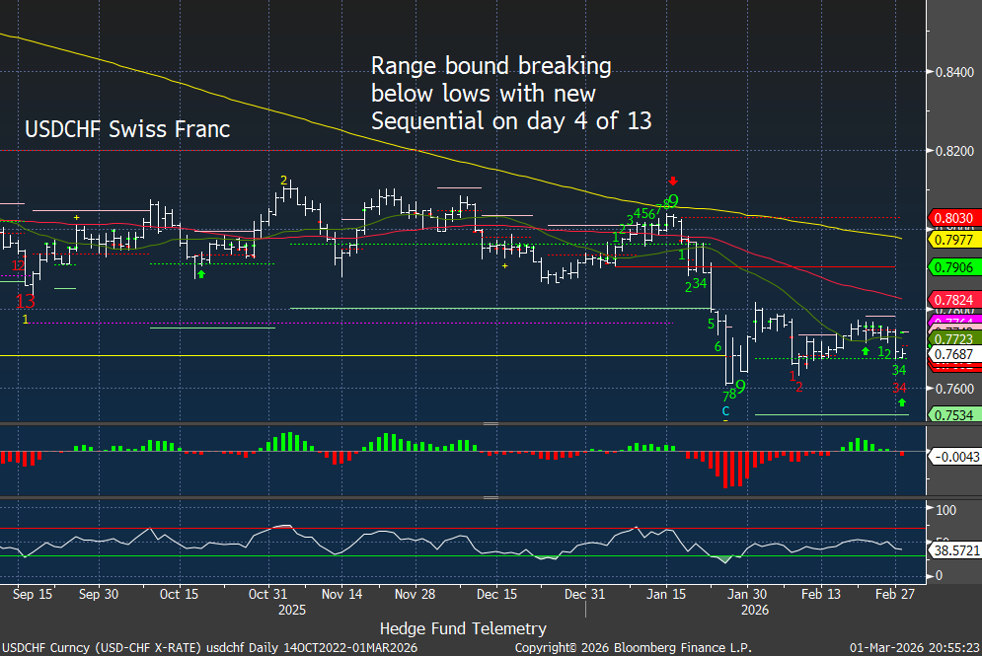Click the yellow 2 marker above October high

point(283,181)
